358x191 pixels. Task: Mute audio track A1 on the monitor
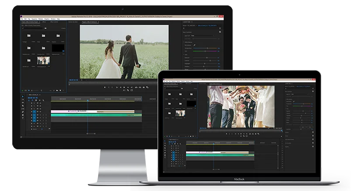tap(40, 115)
